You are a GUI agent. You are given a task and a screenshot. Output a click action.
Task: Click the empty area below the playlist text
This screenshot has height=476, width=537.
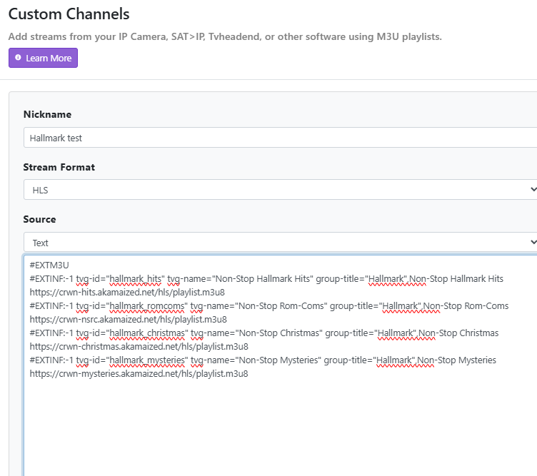tap(278, 428)
